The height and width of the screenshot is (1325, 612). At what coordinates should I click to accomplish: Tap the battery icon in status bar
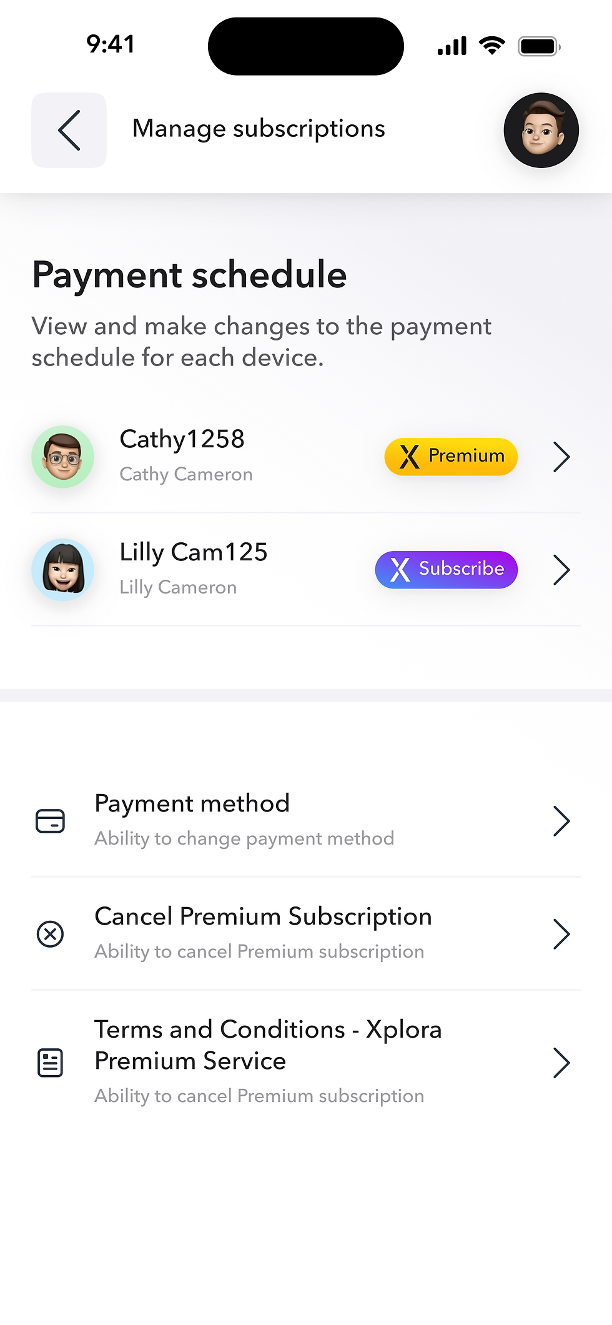pyautogui.click(x=538, y=46)
